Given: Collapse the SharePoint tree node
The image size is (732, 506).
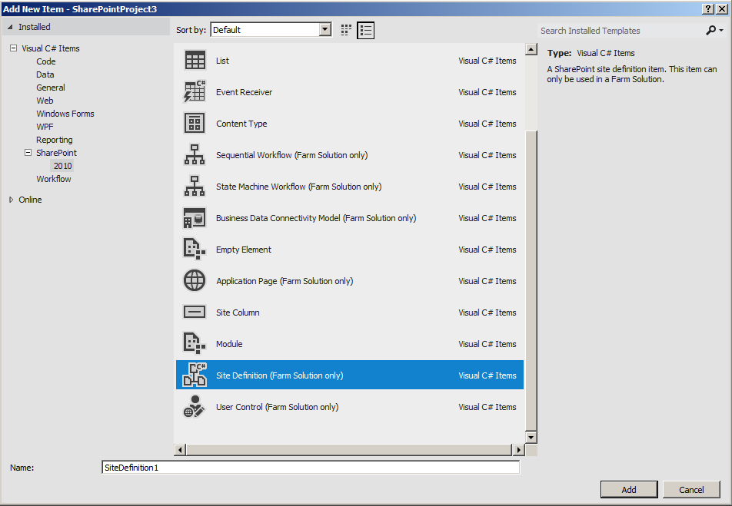Looking at the screenshot, I should coord(28,153).
